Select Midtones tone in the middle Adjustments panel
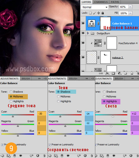Screen dimensions: 139x158 [58, 96]
